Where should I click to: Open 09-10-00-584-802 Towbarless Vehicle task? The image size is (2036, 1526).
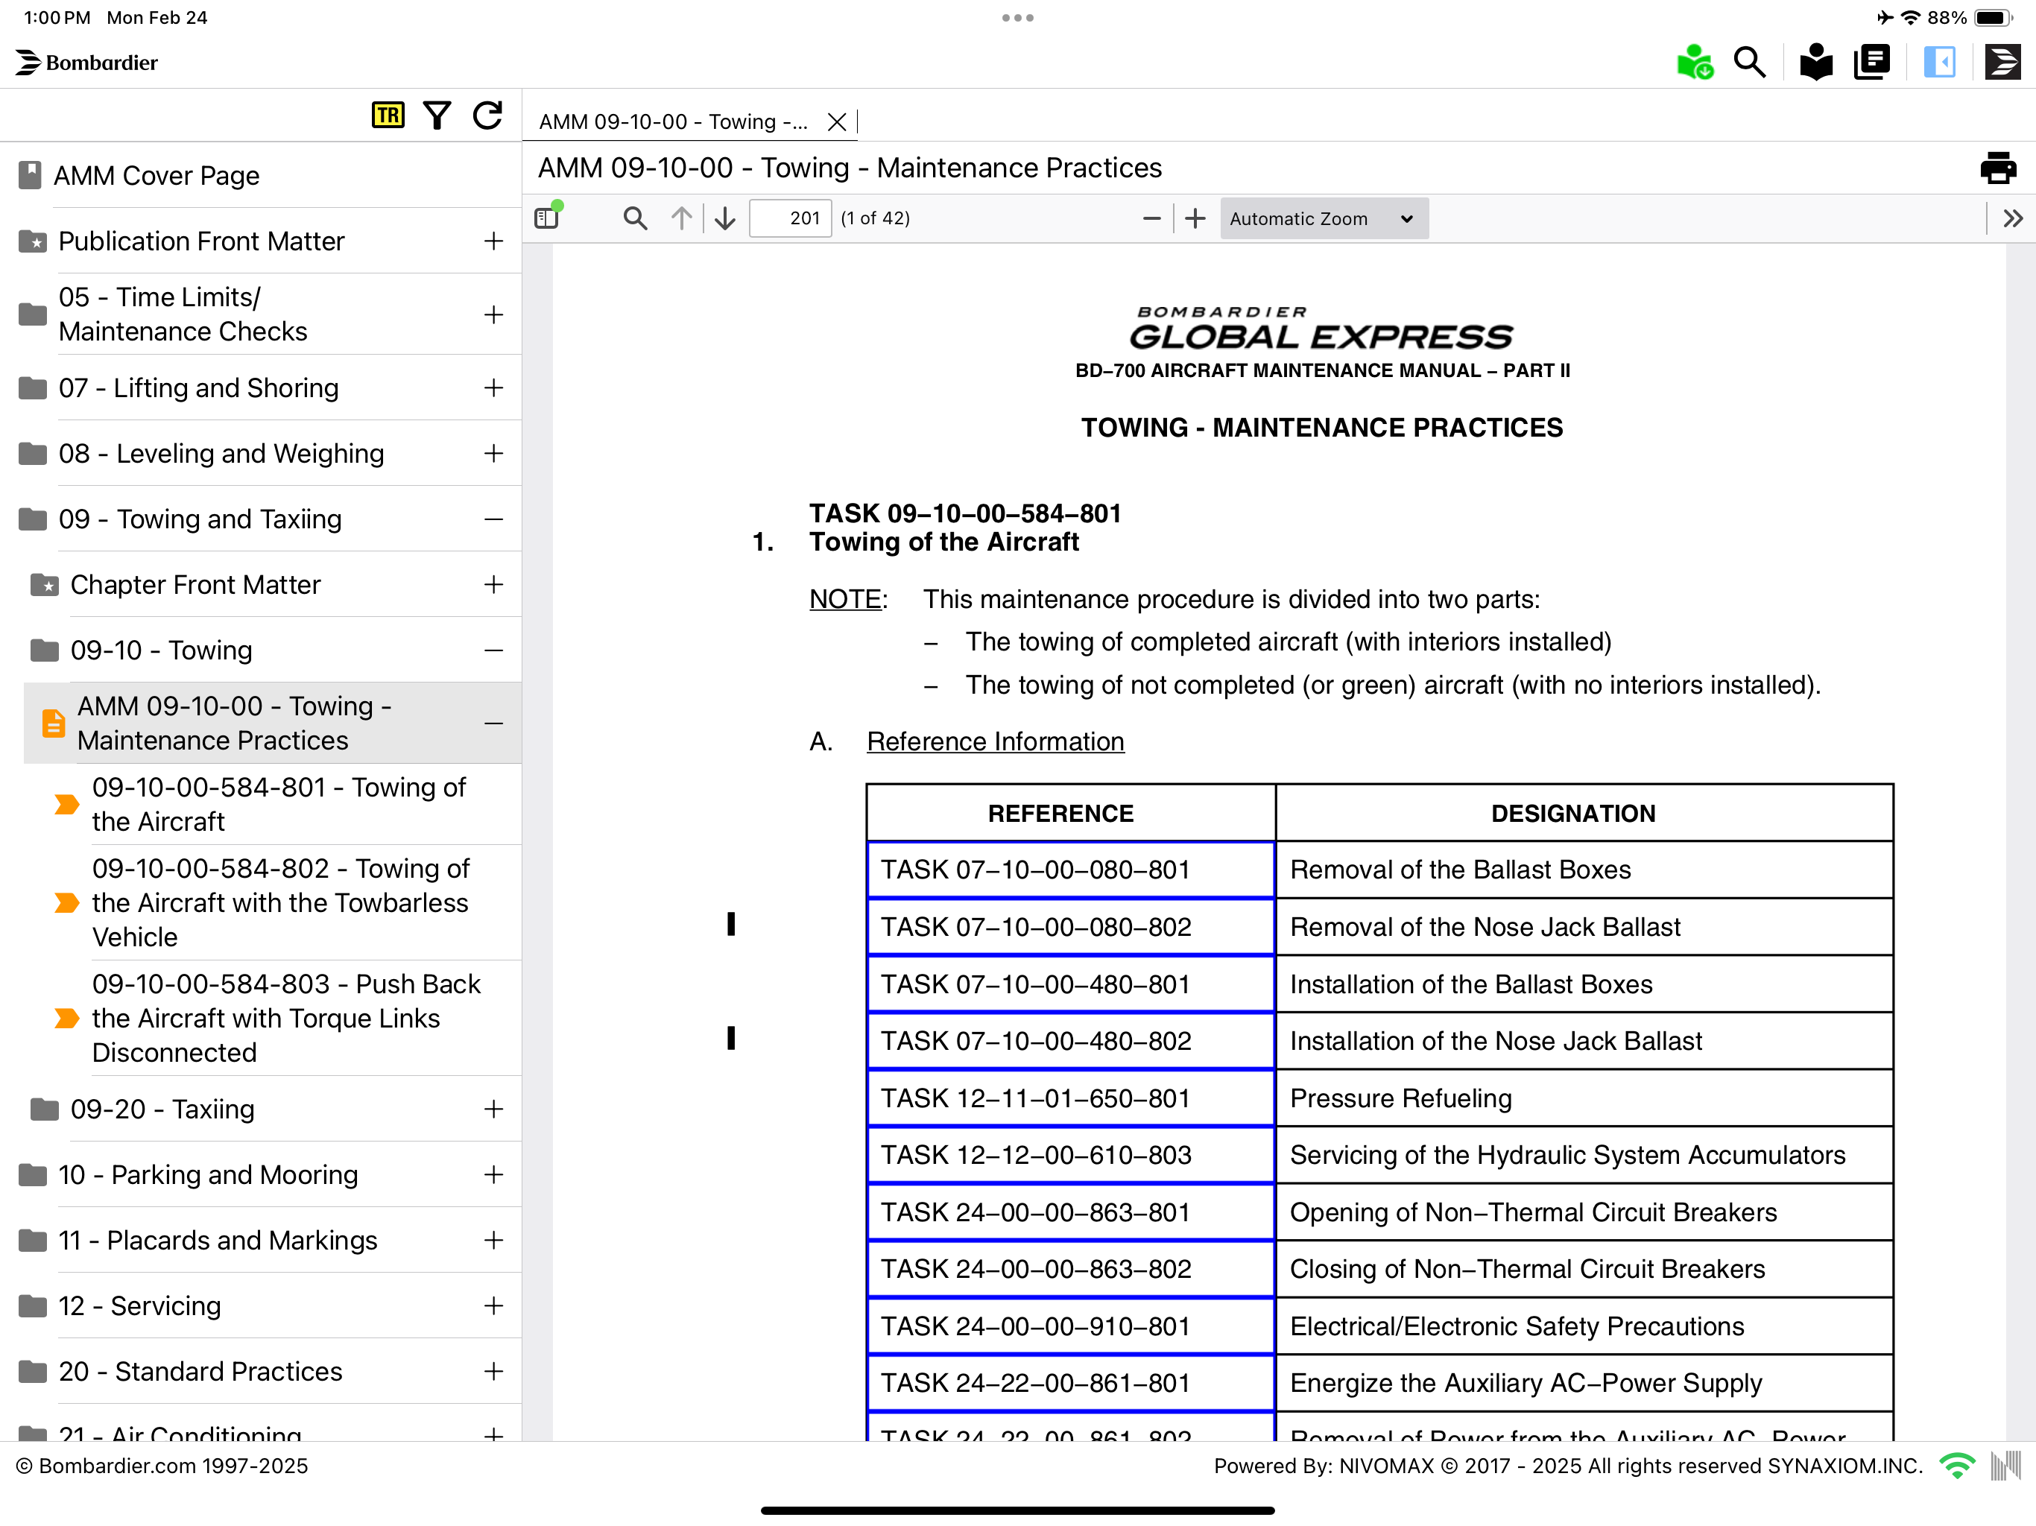pyautogui.click(x=281, y=902)
